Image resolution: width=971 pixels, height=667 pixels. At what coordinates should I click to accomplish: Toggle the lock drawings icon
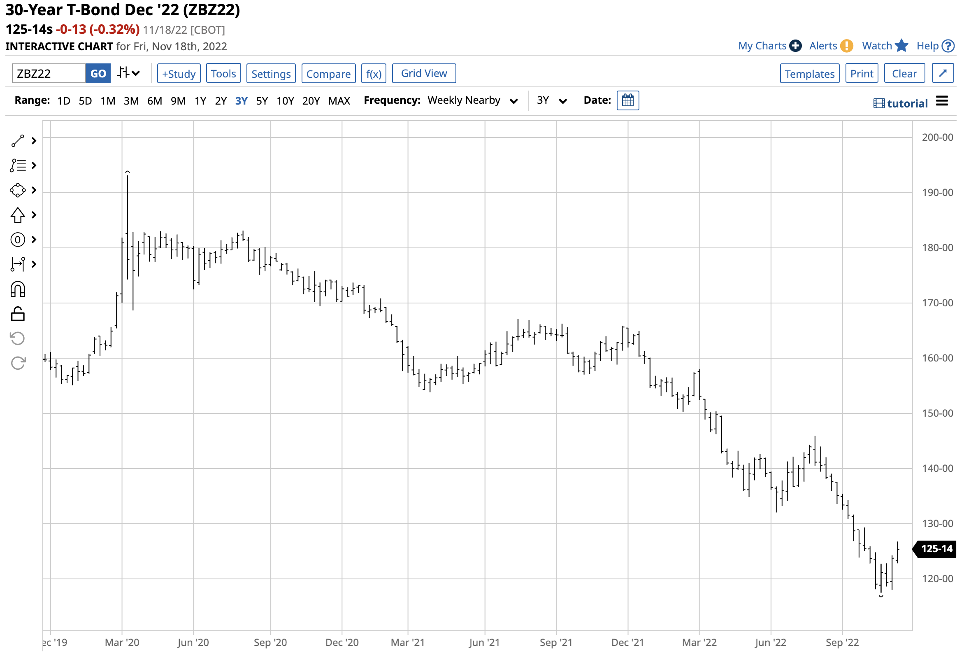point(18,315)
